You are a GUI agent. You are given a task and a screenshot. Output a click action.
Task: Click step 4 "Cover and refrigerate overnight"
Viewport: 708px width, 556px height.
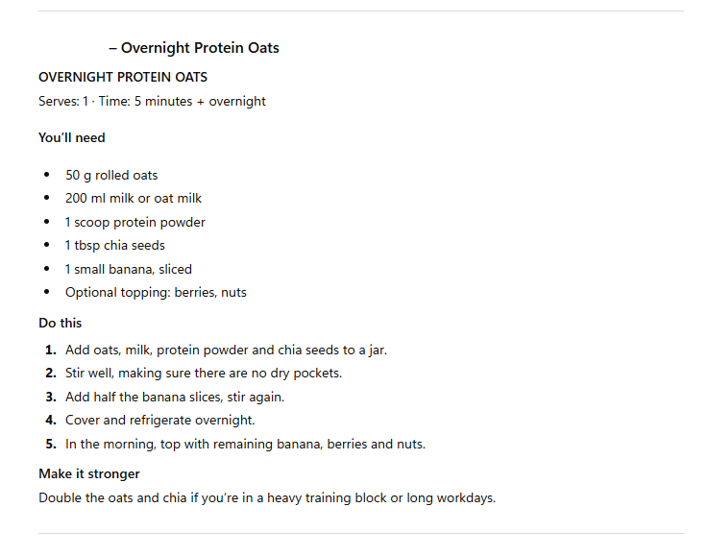coord(159,420)
